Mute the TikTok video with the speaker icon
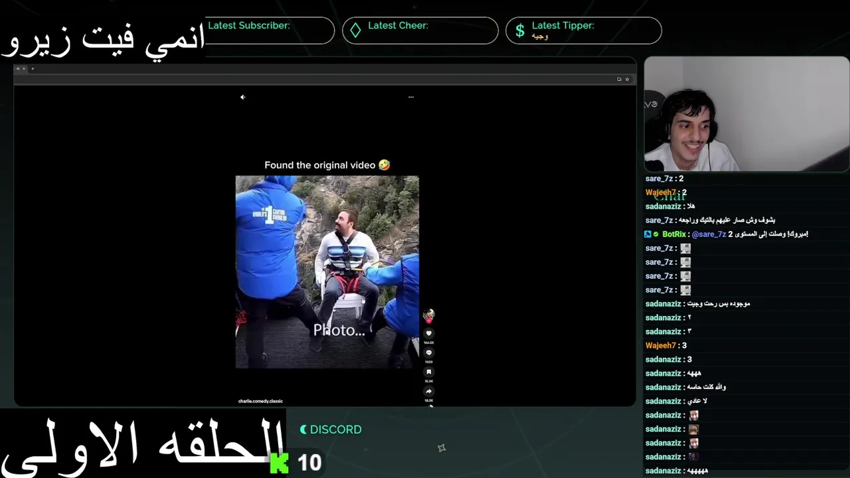The width and height of the screenshot is (850, 478). [x=243, y=97]
